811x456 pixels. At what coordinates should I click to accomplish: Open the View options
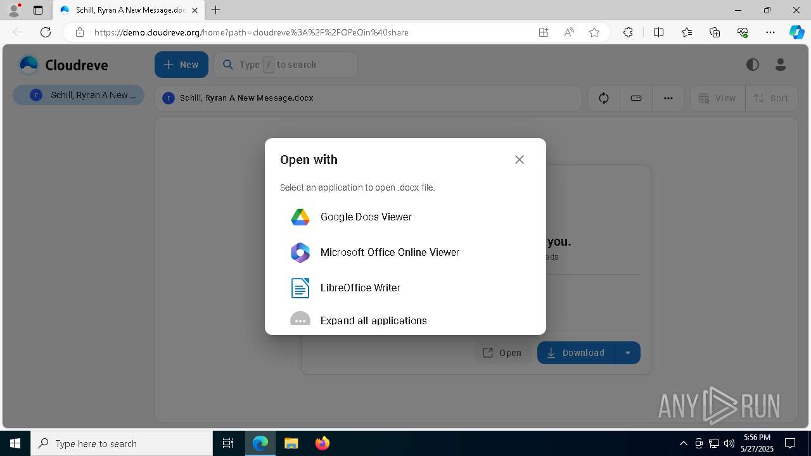pyautogui.click(x=717, y=98)
